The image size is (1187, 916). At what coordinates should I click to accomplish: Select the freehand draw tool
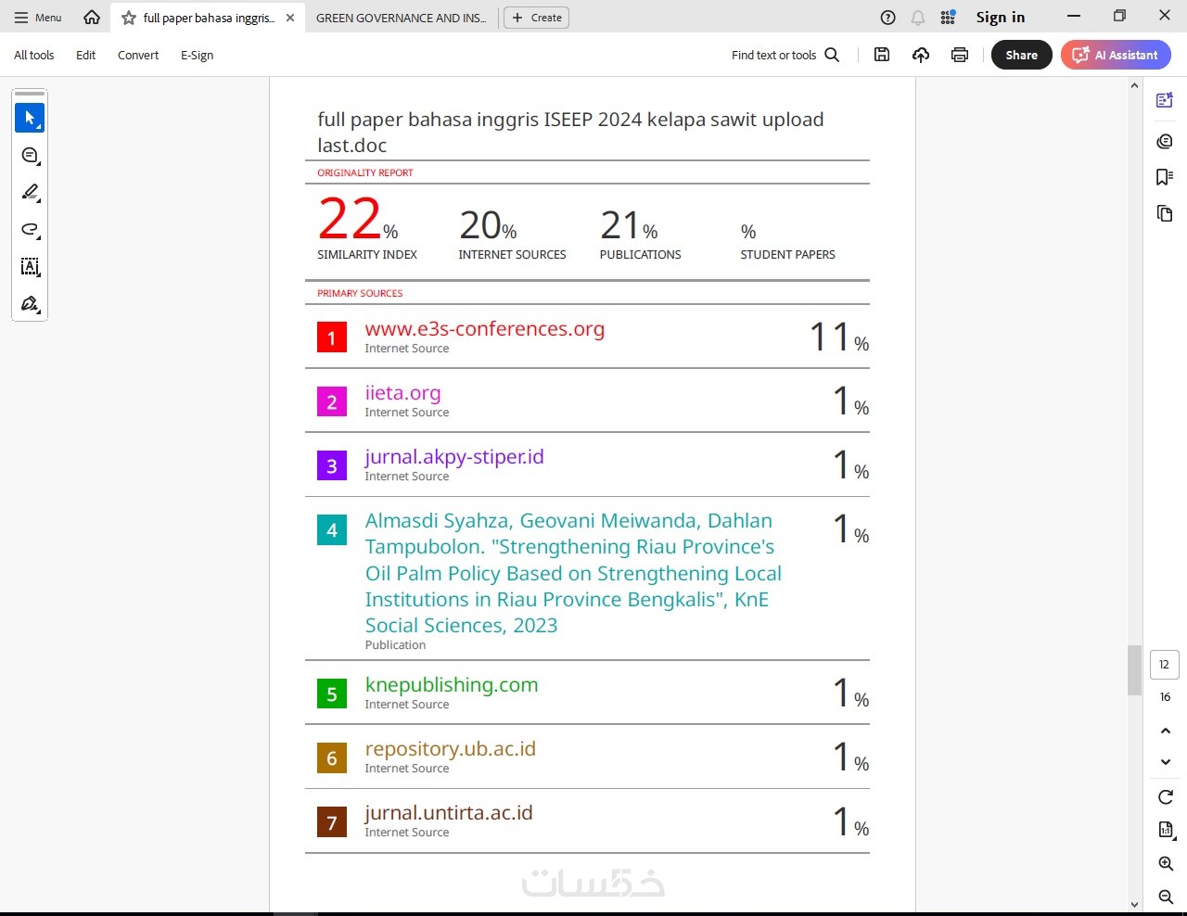[30, 229]
